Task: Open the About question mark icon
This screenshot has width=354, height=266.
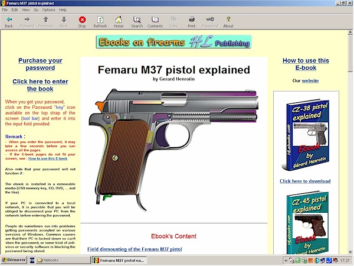Action: (228, 22)
